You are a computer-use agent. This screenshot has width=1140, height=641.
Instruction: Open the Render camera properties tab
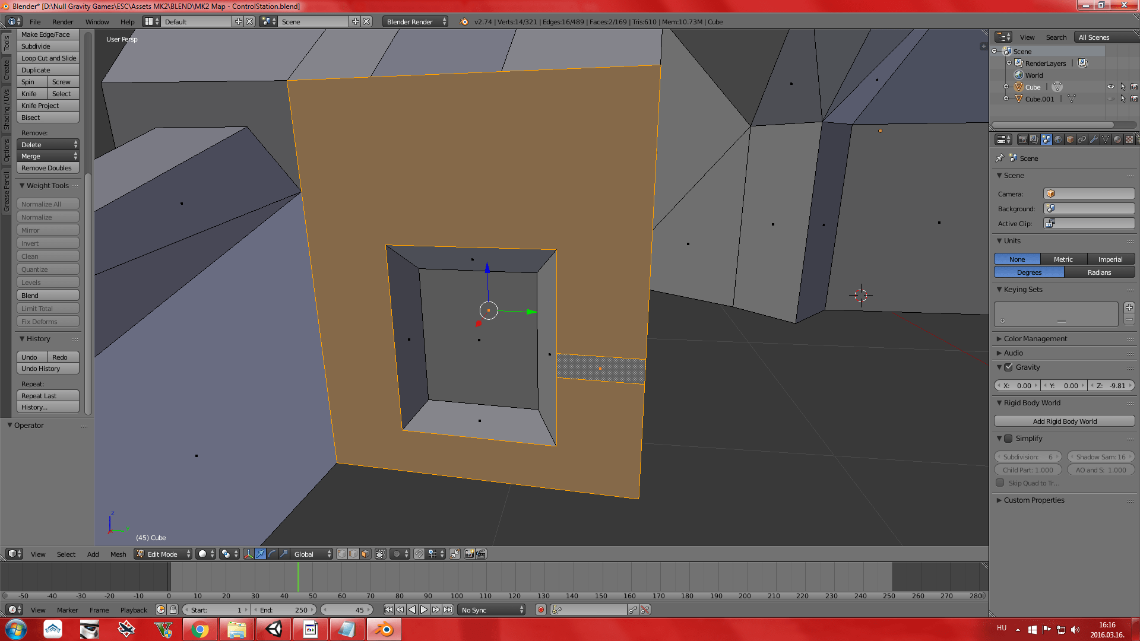1022,139
